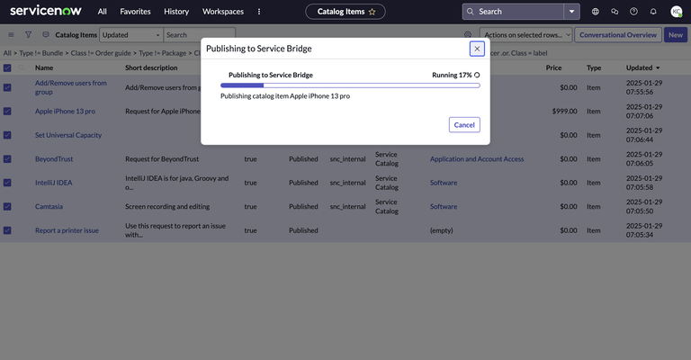Expand the global search dropdown arrow
This screenshot has height=360, width=691.
click(x=571, y=12)
